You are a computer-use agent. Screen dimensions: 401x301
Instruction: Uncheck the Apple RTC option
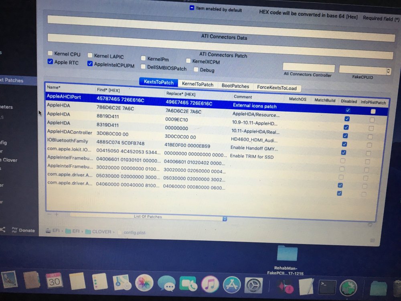50,61
